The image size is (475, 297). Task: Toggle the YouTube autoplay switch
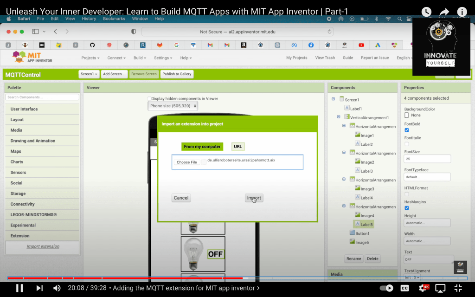[x=386, y=288]
